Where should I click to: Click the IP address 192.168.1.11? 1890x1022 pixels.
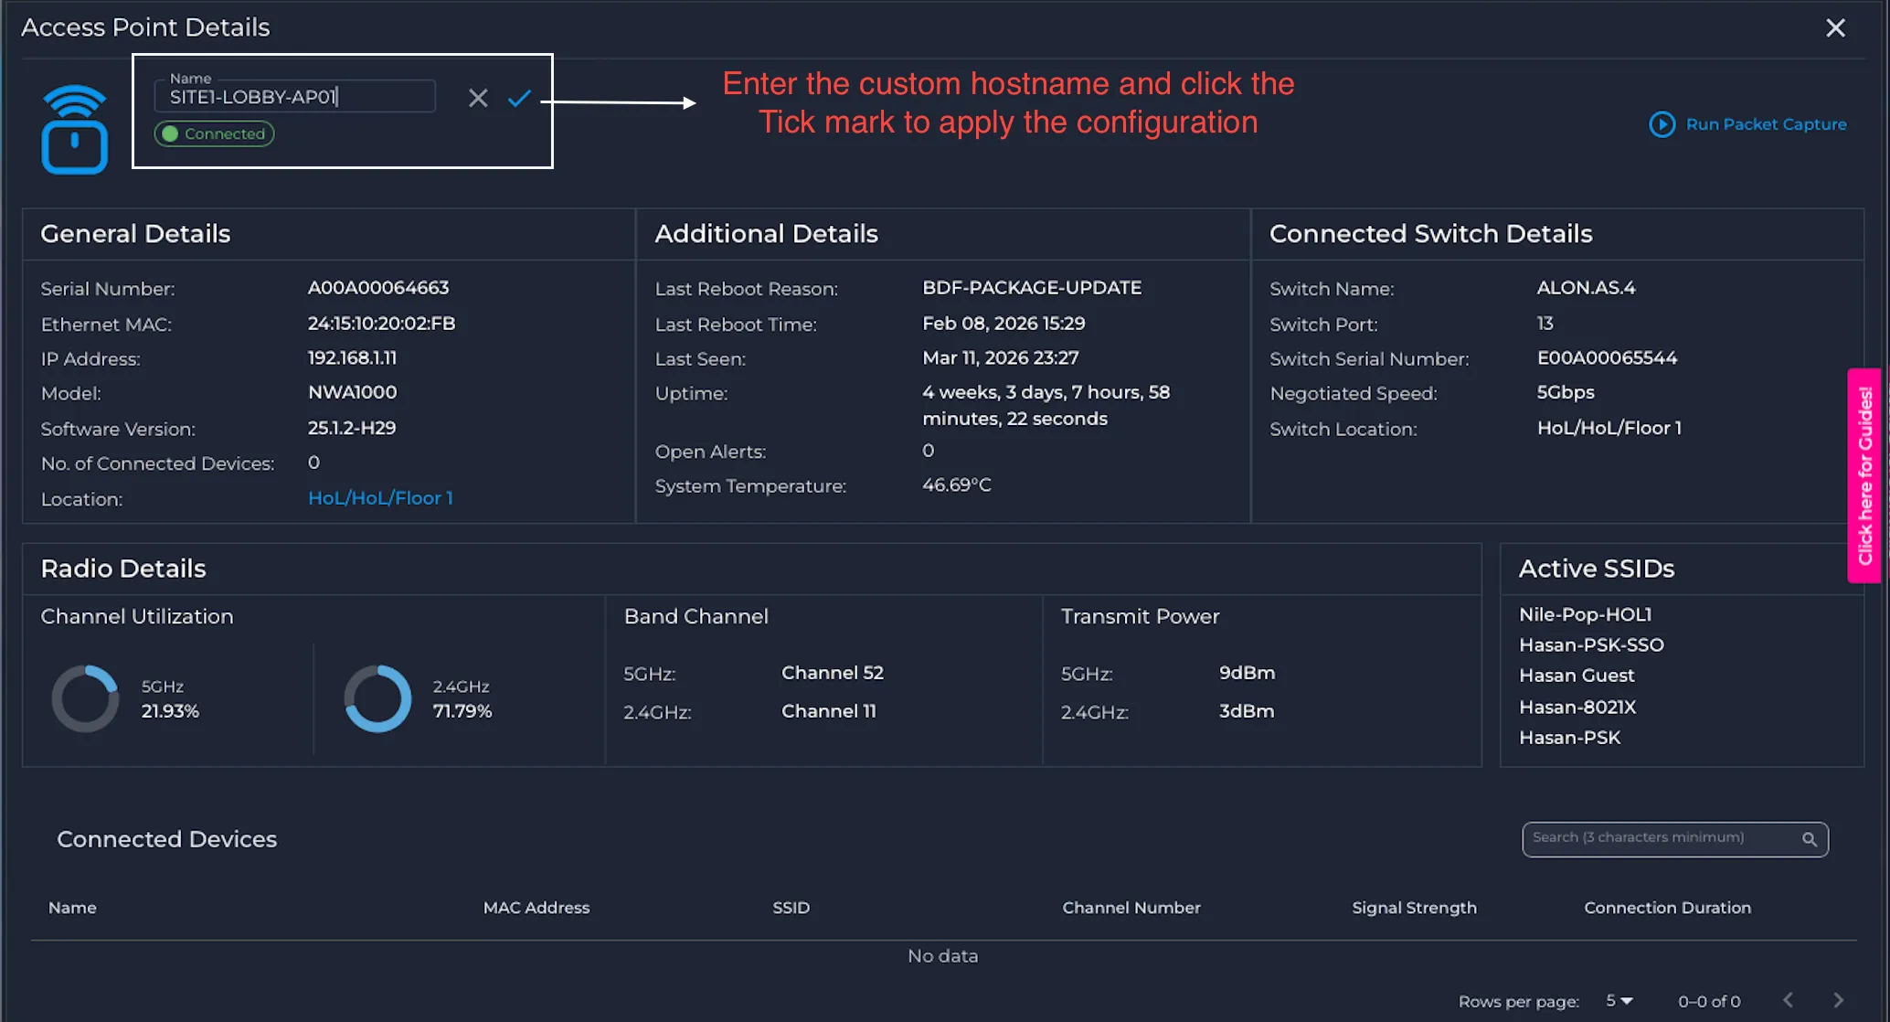click(x=352, y=358)
